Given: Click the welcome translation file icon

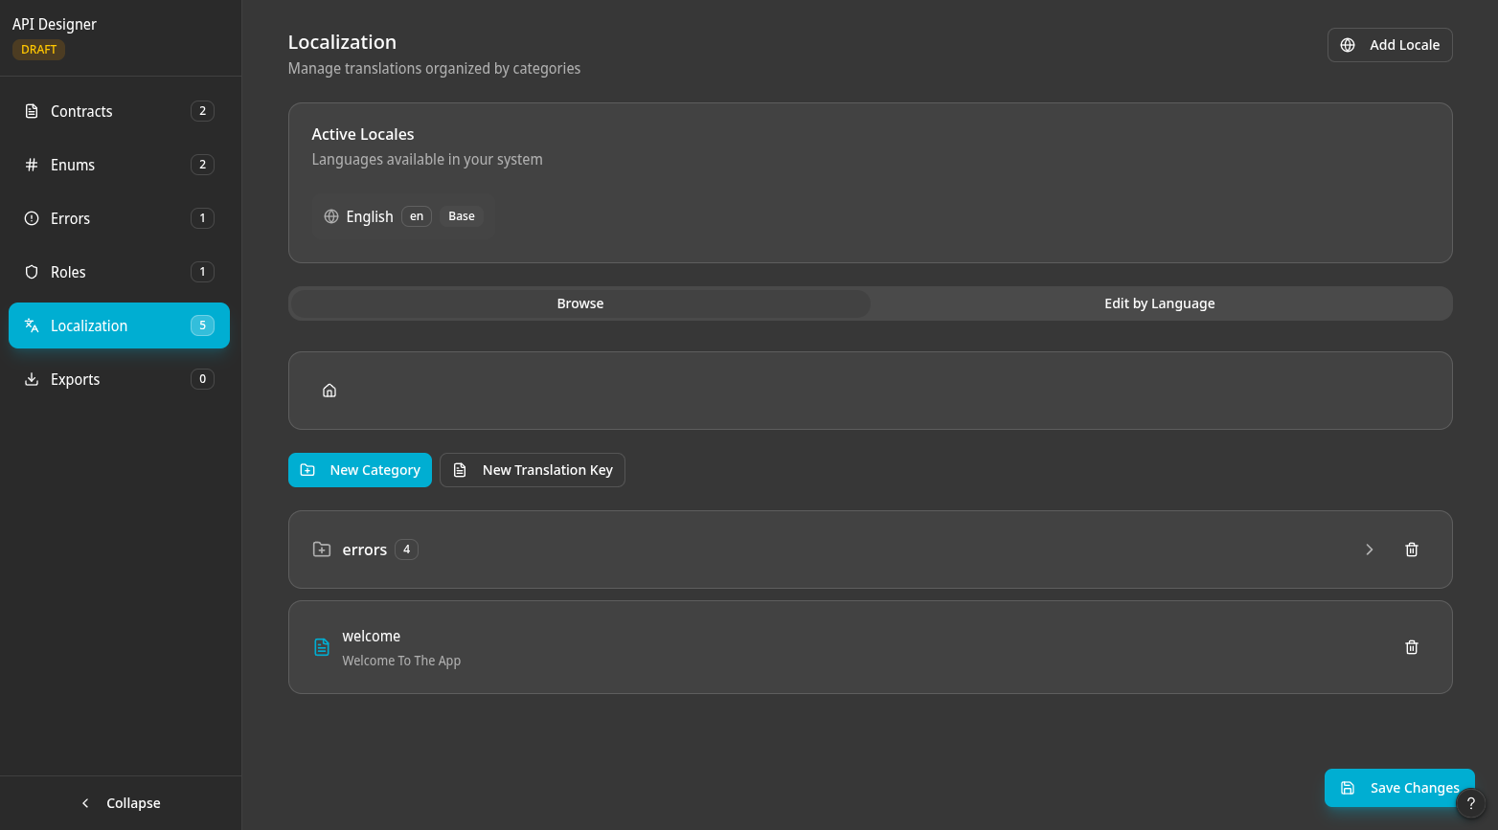Looking at the screenshot, I should pyautogui.click(x=322, y=647).
